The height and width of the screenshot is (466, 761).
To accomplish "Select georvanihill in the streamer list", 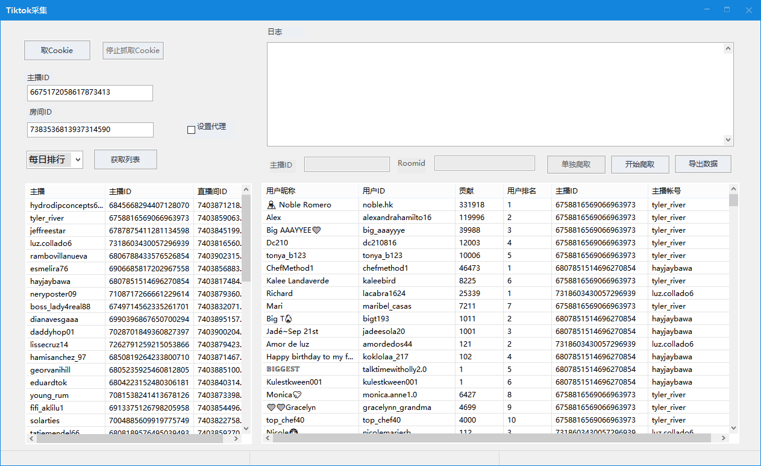I will click(134, 370).
